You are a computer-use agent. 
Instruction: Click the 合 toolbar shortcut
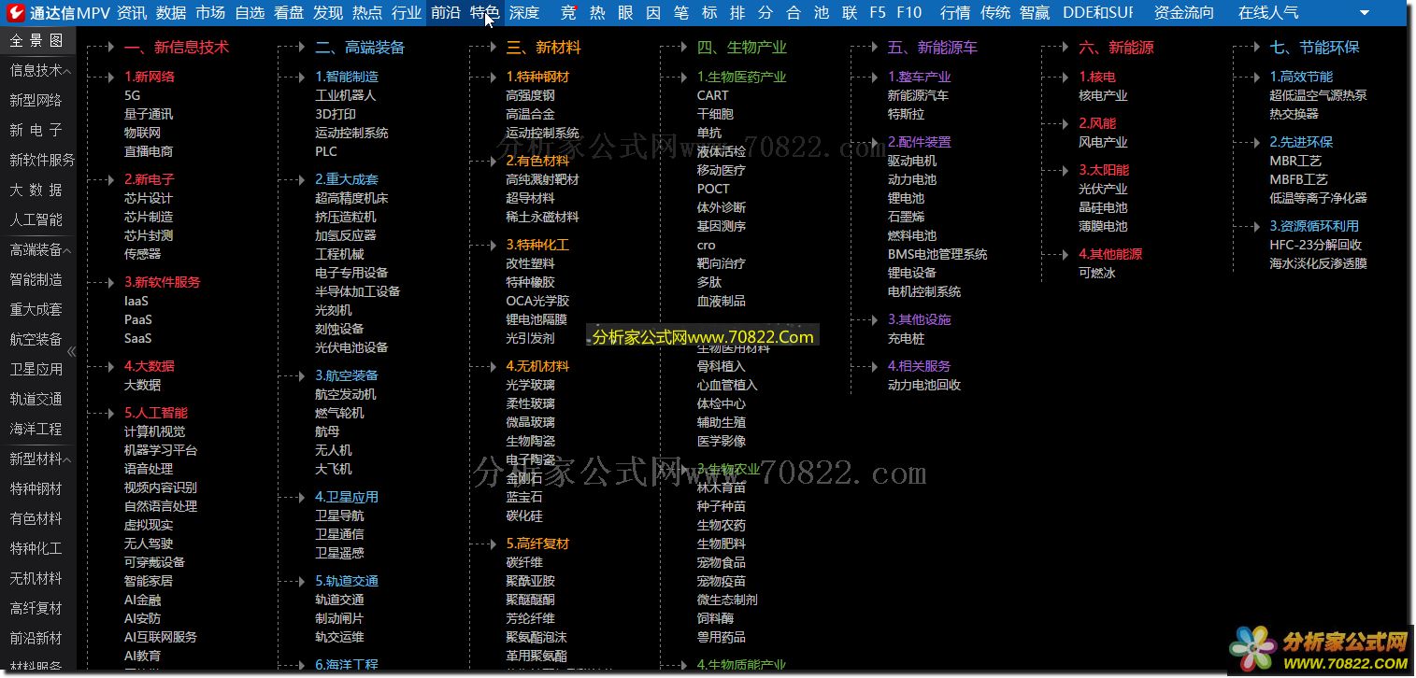[x=794, y=13]
